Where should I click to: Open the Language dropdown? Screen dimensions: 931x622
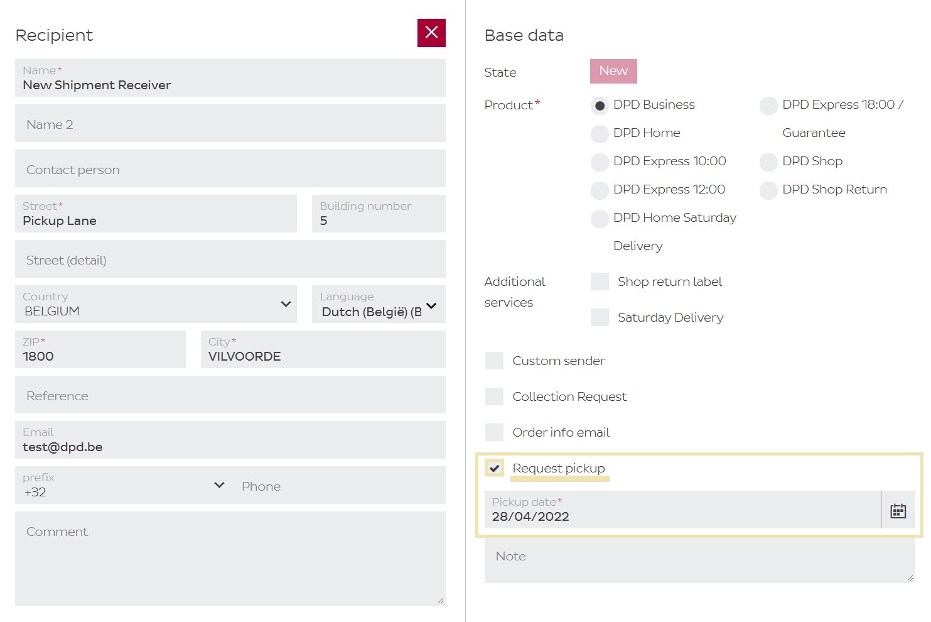pyautogui.click(x=379, y=304)
